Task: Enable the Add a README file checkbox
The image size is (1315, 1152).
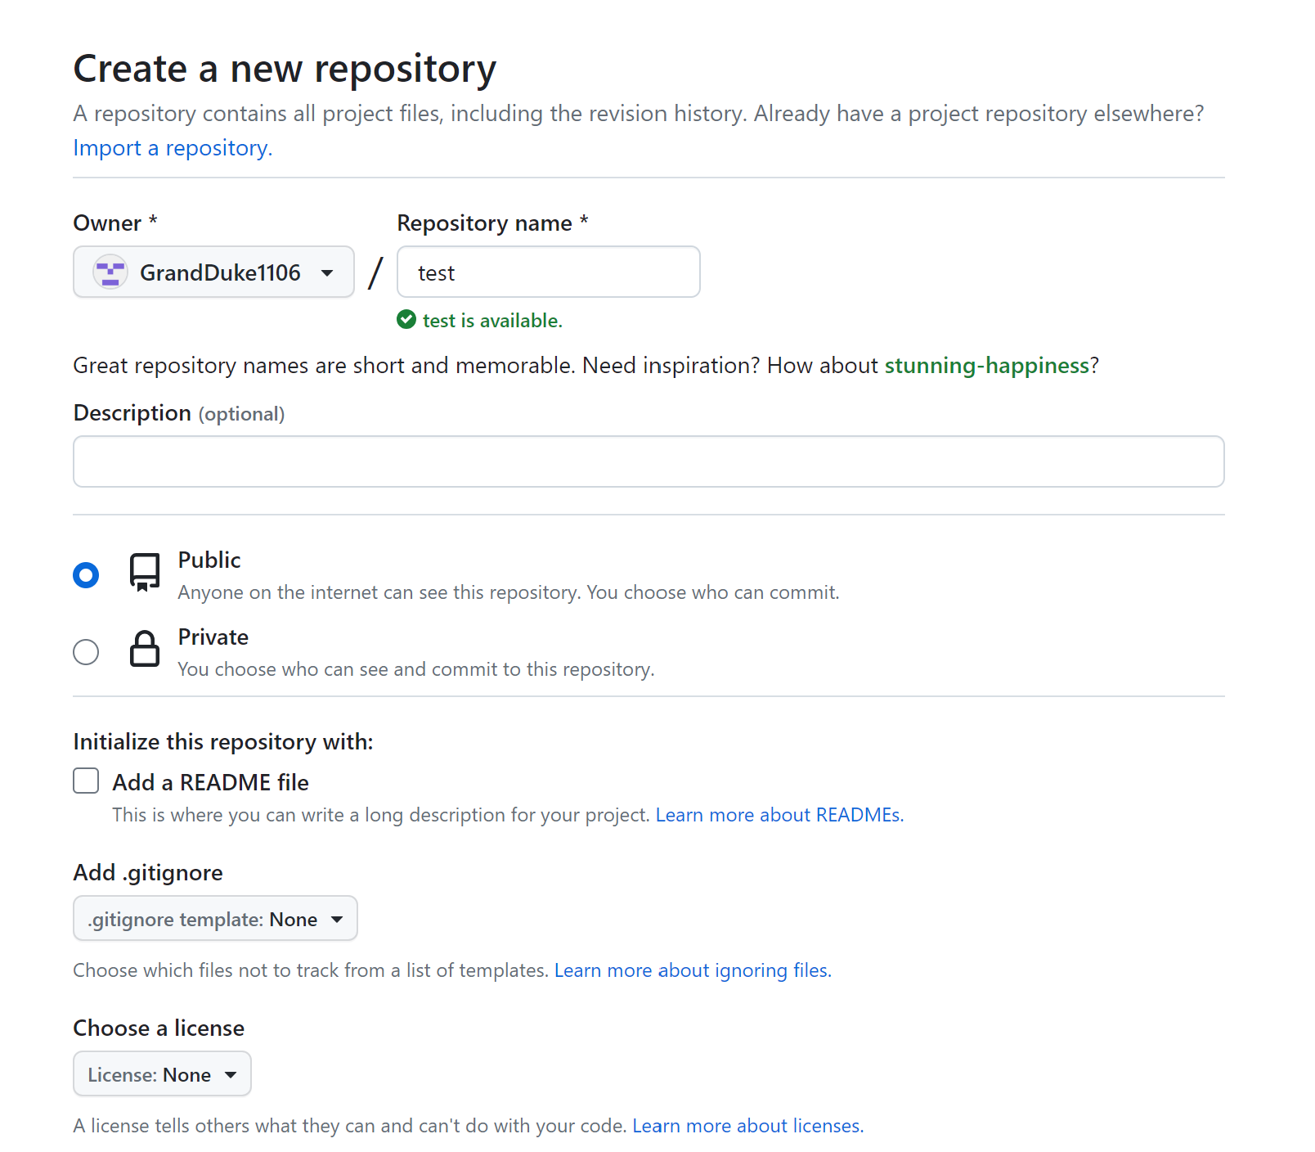Action: [x=86, y=781]
